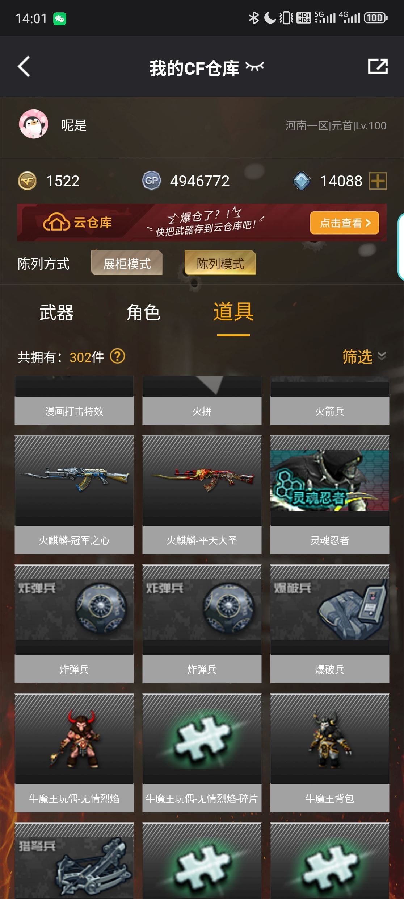Viewport: 404px width, 899px height.
Task: Open the 云仓库 banner
Action: [x=202, y=223]
